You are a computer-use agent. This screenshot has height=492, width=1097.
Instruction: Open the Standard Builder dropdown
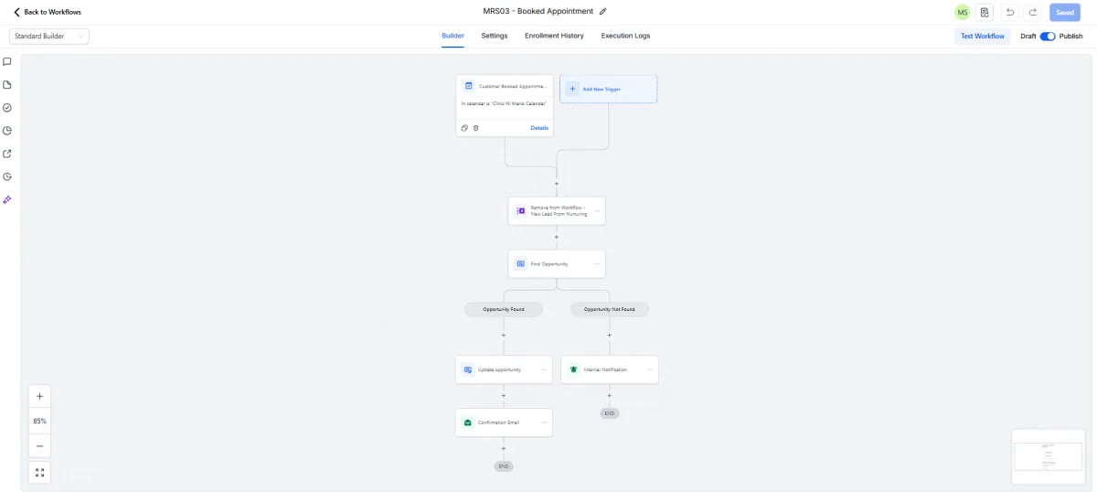point(49,37)
